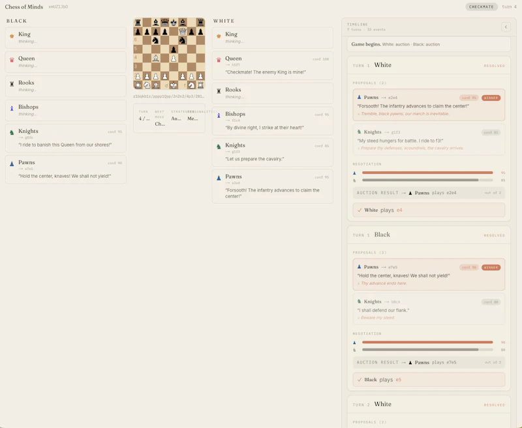Click the 'Game begins' timeline entry

[429, 44]
